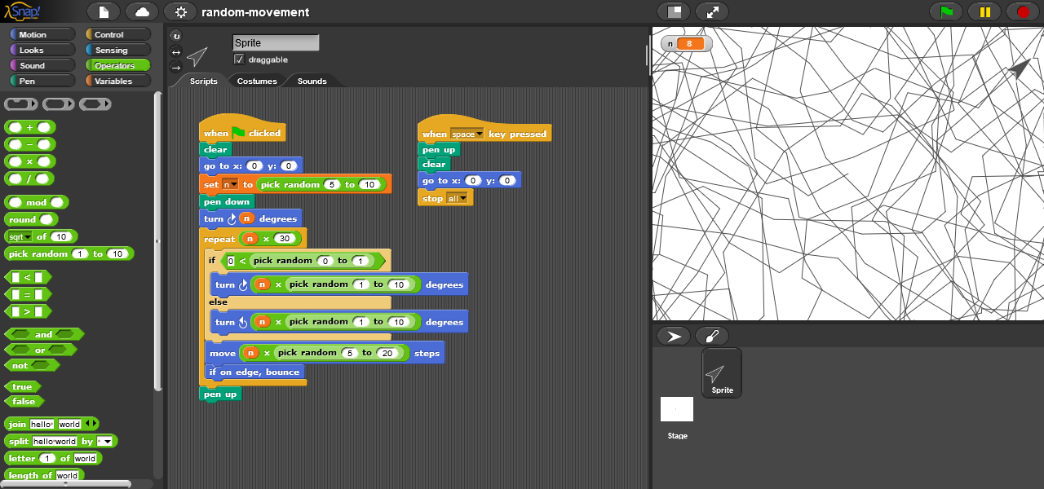Add a new turtle sprite
The height and width of the screenshot is (489, 1044).
(674, 336)
